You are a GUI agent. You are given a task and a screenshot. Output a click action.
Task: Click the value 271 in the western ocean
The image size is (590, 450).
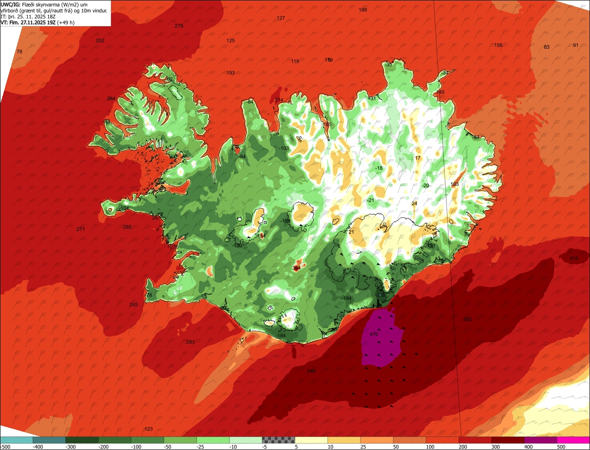pos(81,229)
